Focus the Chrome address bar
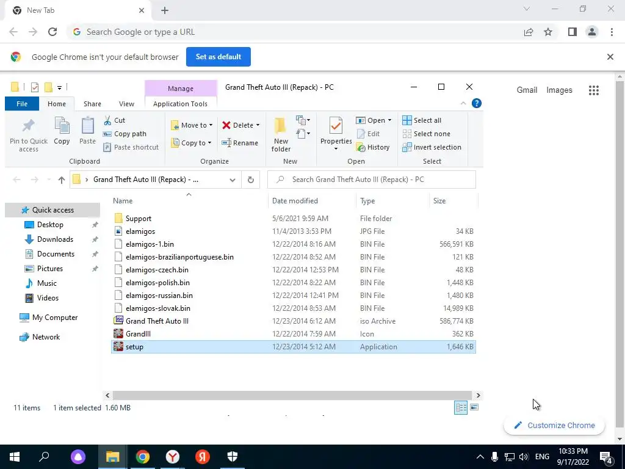The image size is (625, 469). pos(295,32)
